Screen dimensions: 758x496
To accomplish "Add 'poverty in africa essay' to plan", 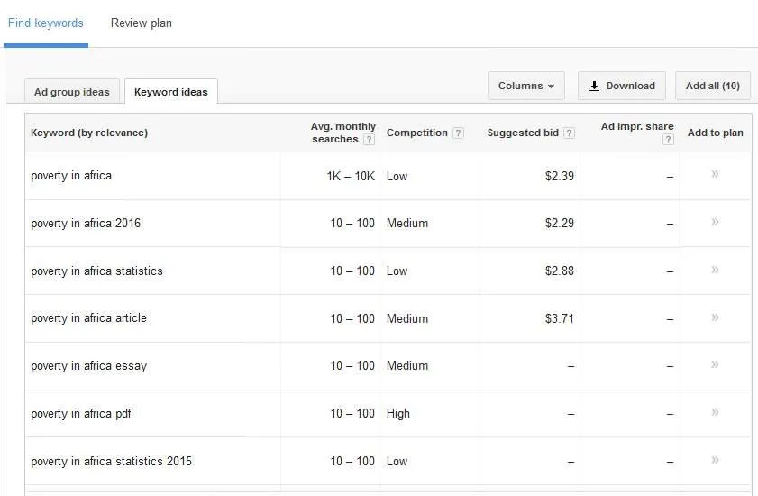I will point(715,364).
